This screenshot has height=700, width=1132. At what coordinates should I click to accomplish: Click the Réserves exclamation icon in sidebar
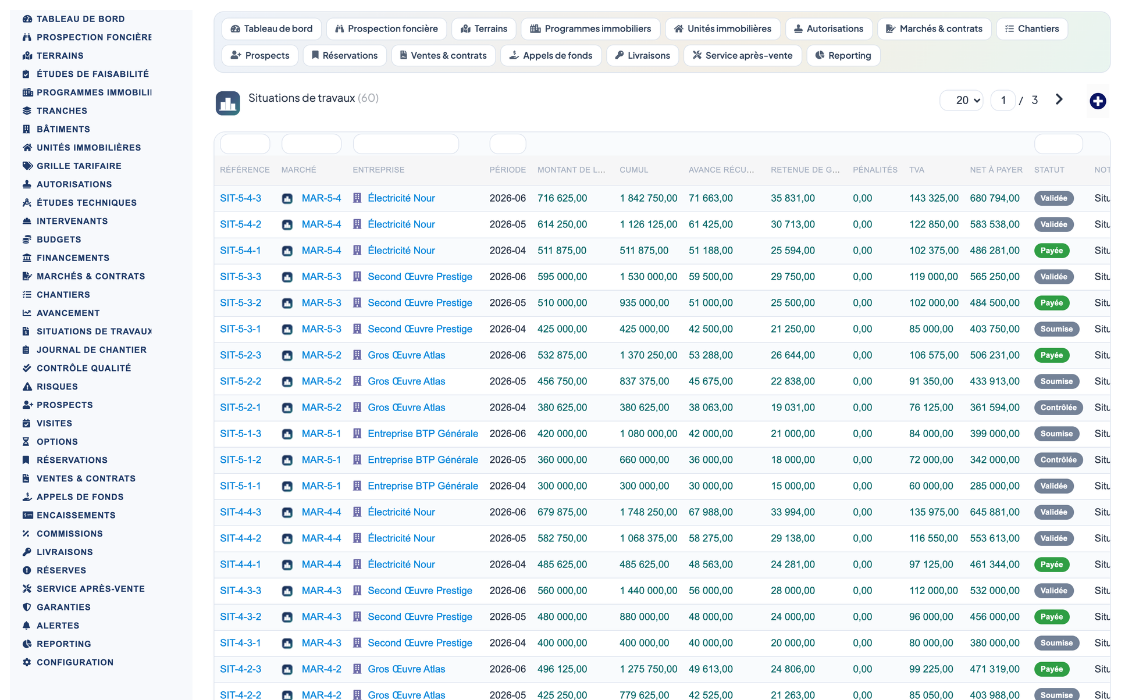pyautogui.click(x=27, y=570)
